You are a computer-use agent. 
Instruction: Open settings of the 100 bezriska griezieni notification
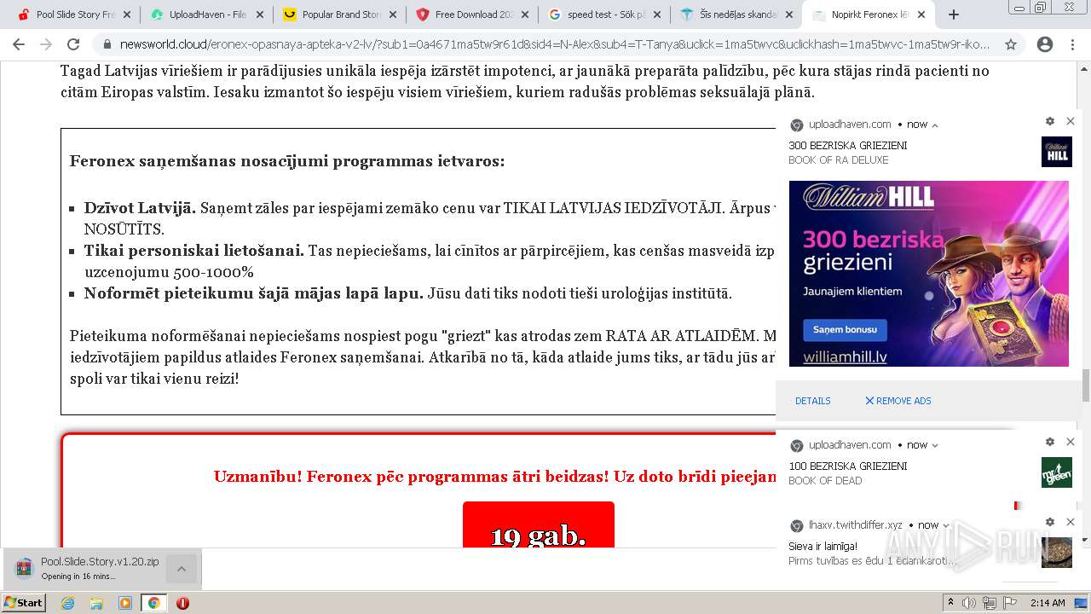(1049, 442)
